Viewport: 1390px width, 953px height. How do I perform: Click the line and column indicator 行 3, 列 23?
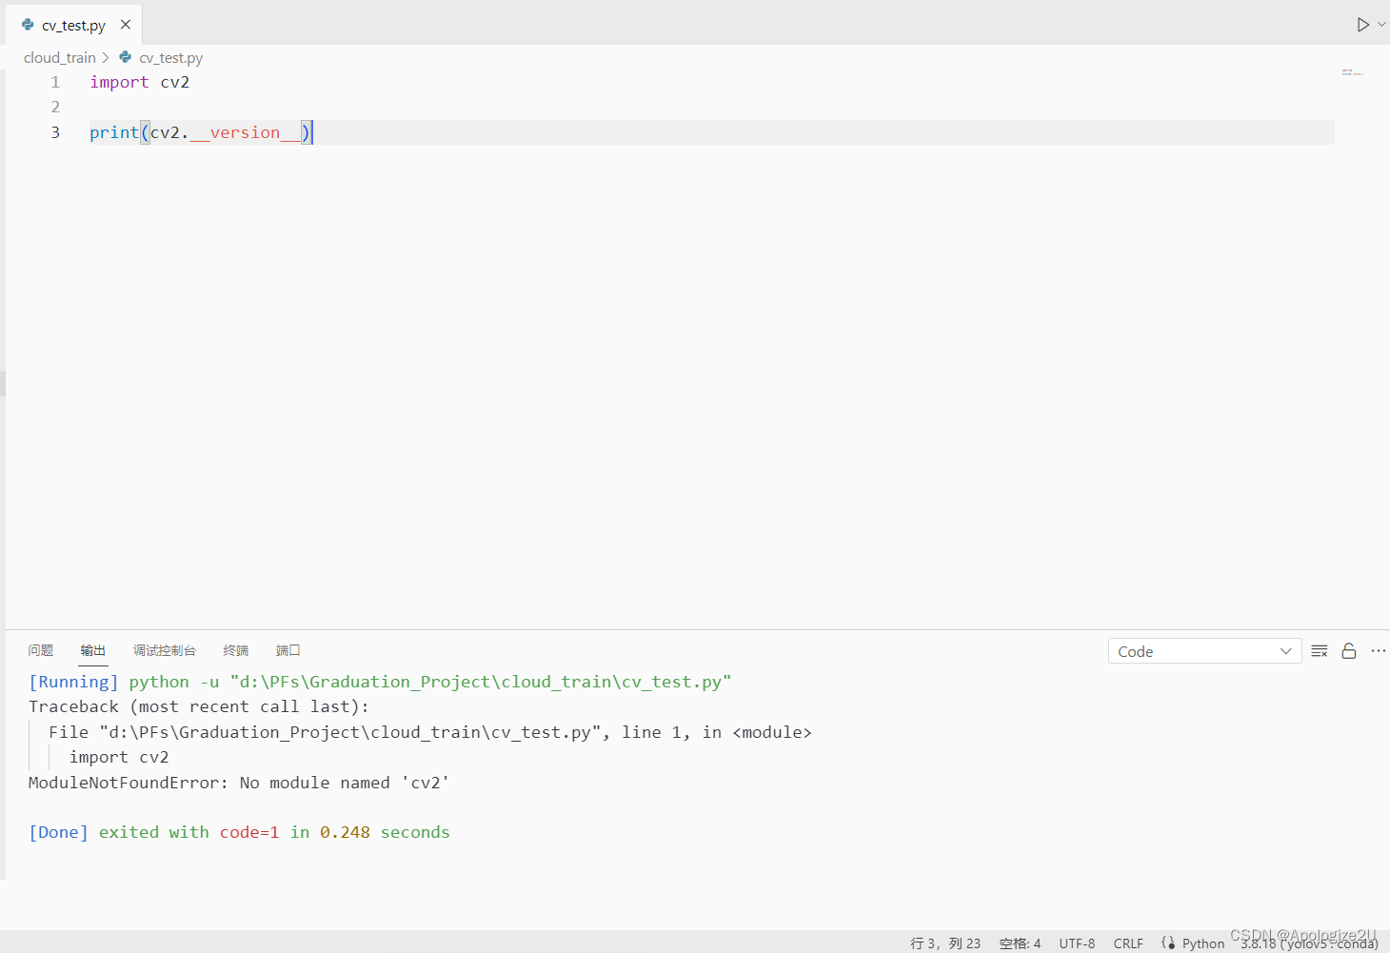tap(945, 943)
